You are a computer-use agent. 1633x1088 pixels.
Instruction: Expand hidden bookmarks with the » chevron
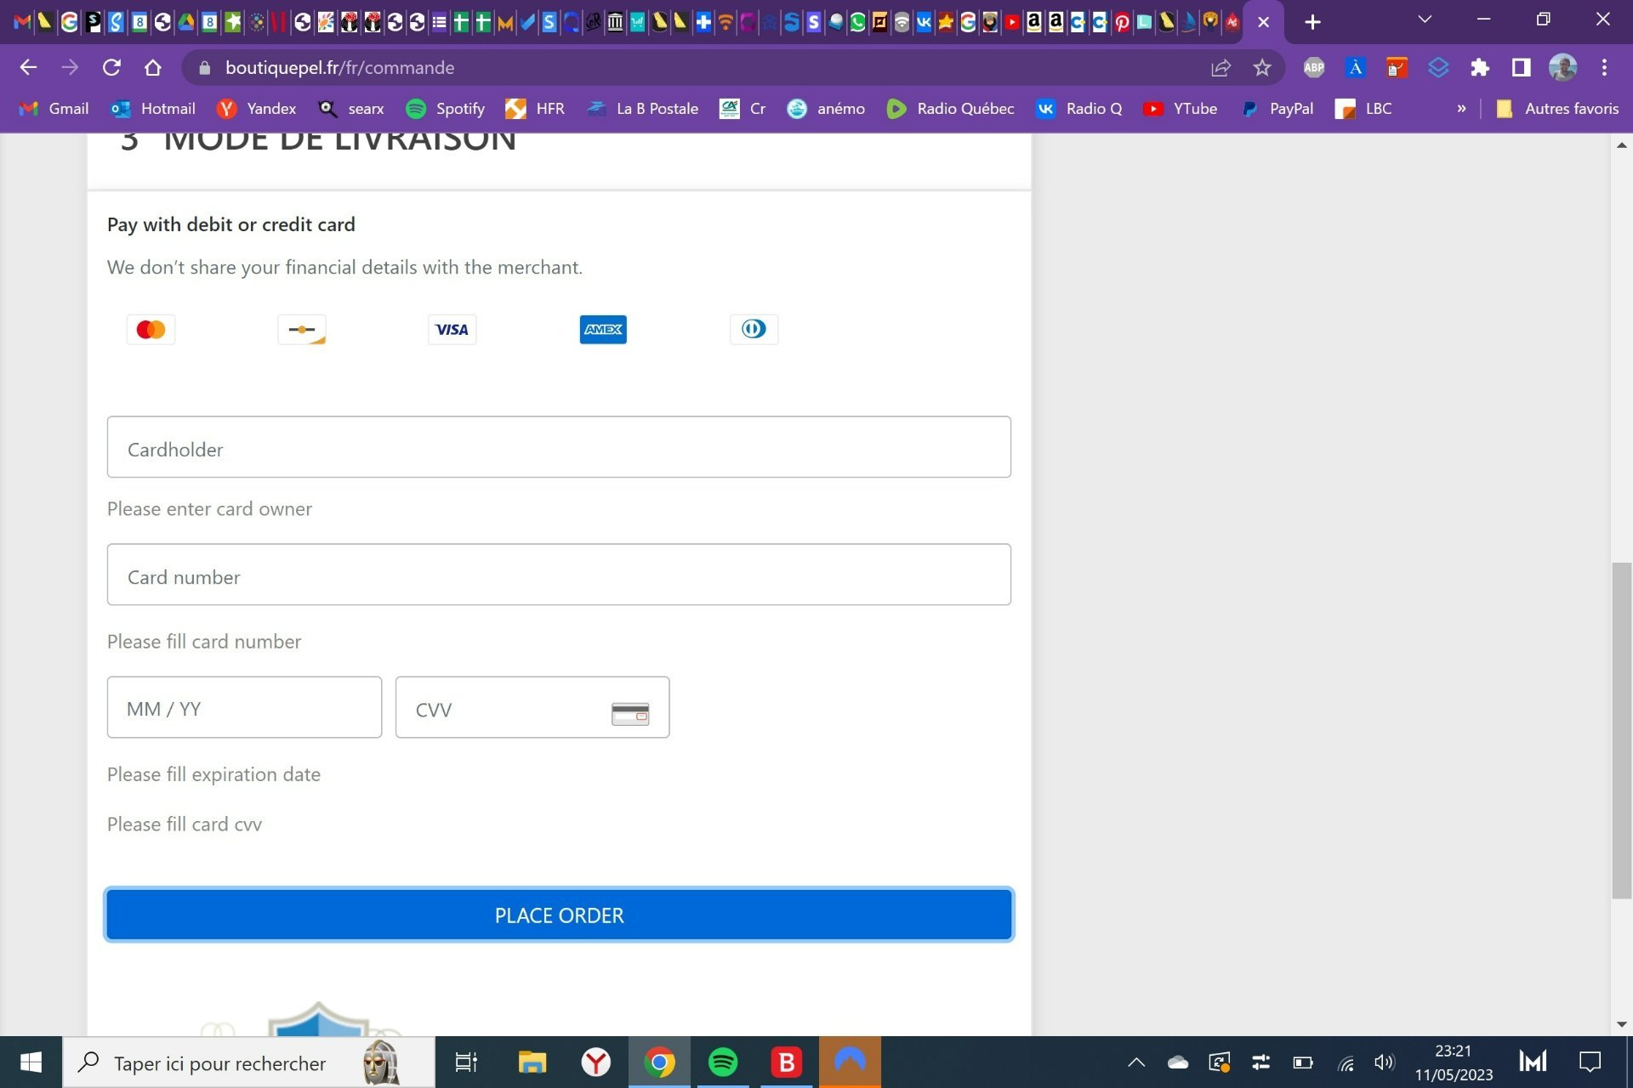click(1461, 109)
